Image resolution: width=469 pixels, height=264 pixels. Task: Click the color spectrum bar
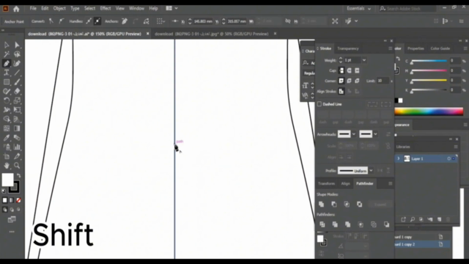pos(429,111)
